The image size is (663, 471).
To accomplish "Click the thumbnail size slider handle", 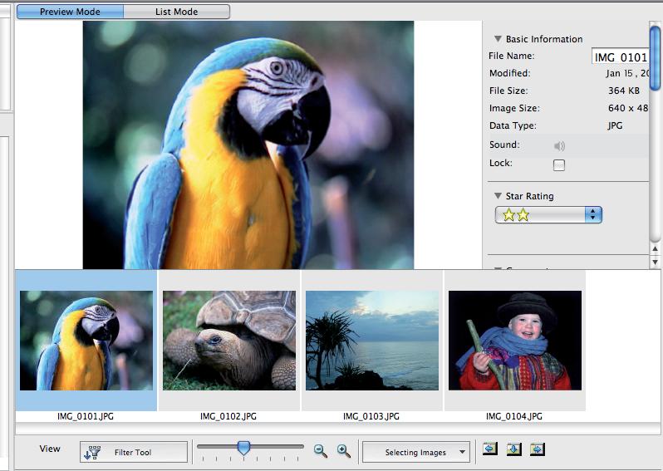I will pos(243,448).
